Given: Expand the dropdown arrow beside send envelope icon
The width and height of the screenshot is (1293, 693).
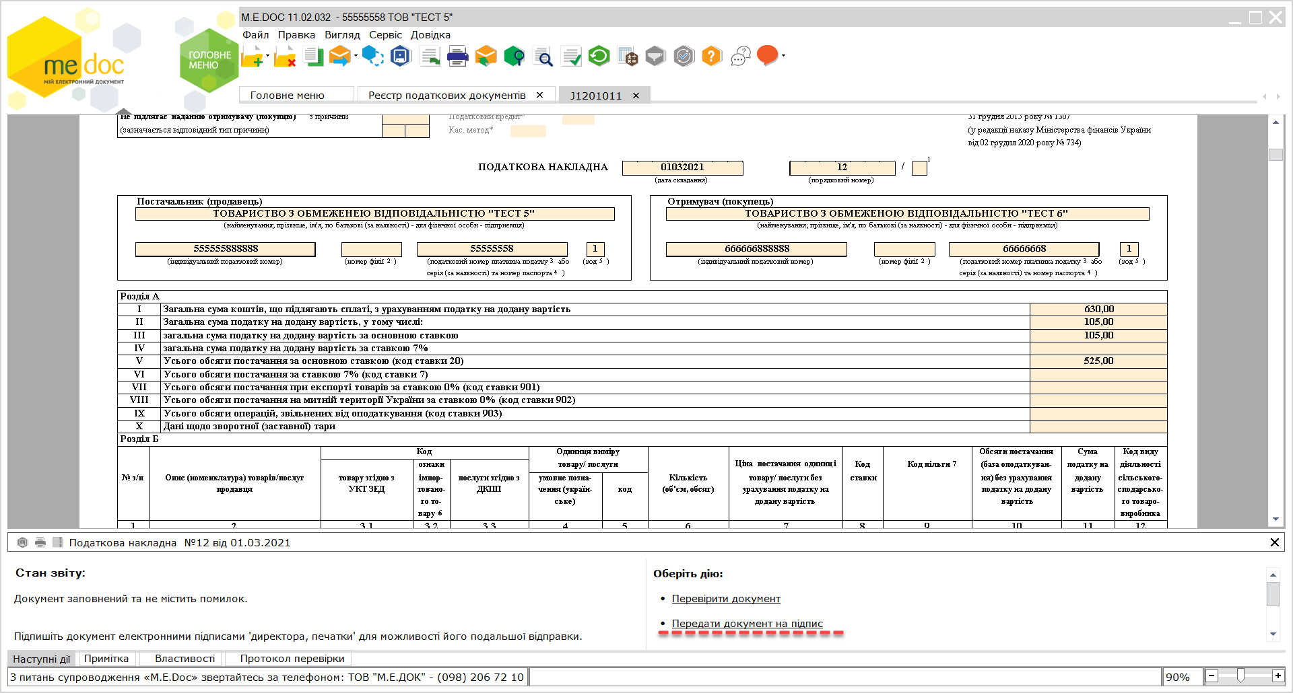Looking at the screenshot, I should (x=356, y=56).
